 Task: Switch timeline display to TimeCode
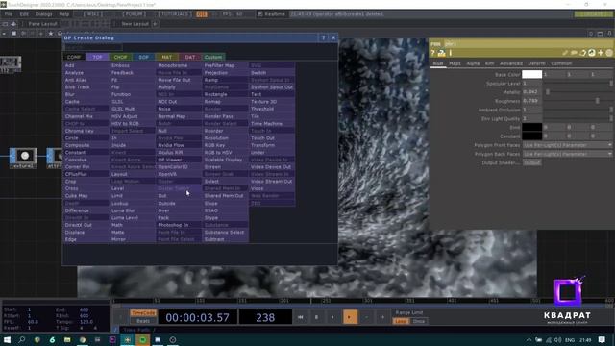coord(143,313)
